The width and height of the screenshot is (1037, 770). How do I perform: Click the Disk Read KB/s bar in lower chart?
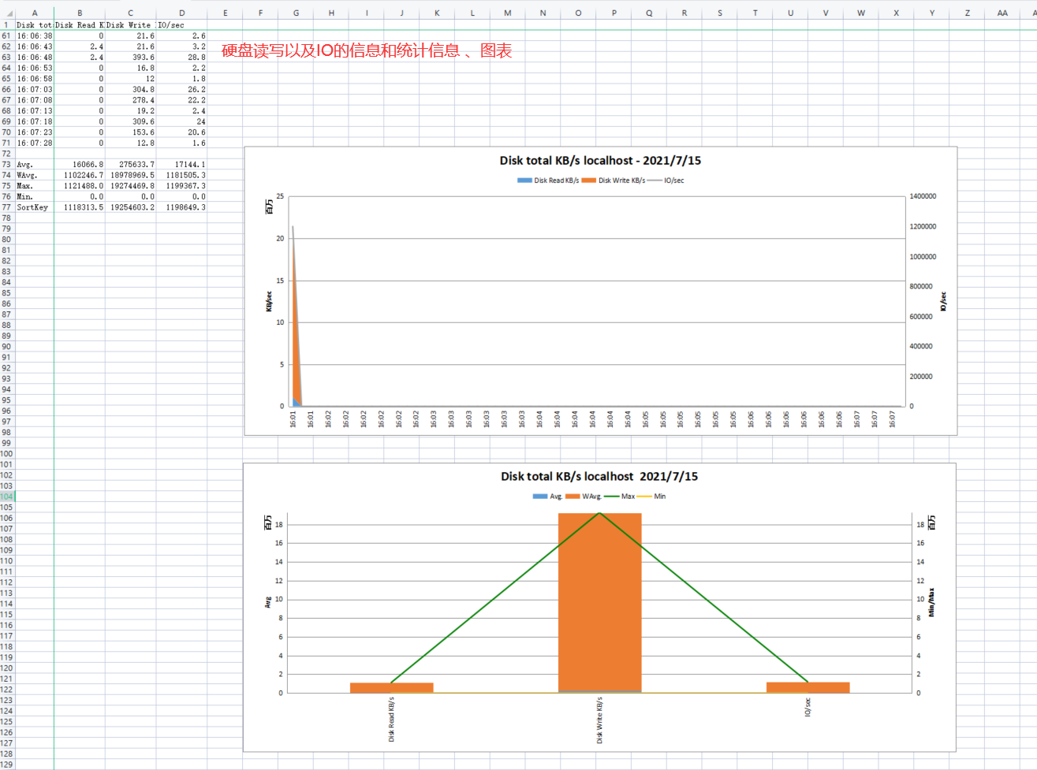click(x=391, y=687)
